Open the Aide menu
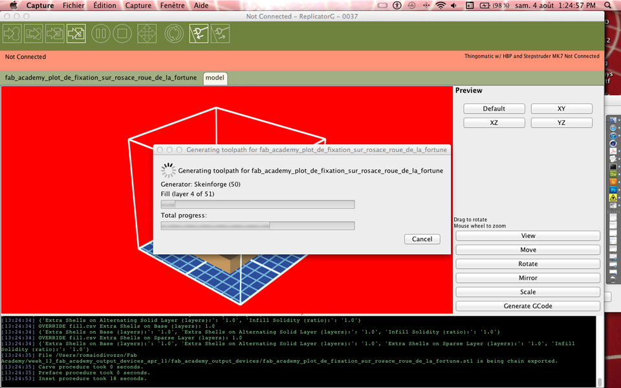Image resolution: width=621 pixels, height=388 pixels. [201, 5]
